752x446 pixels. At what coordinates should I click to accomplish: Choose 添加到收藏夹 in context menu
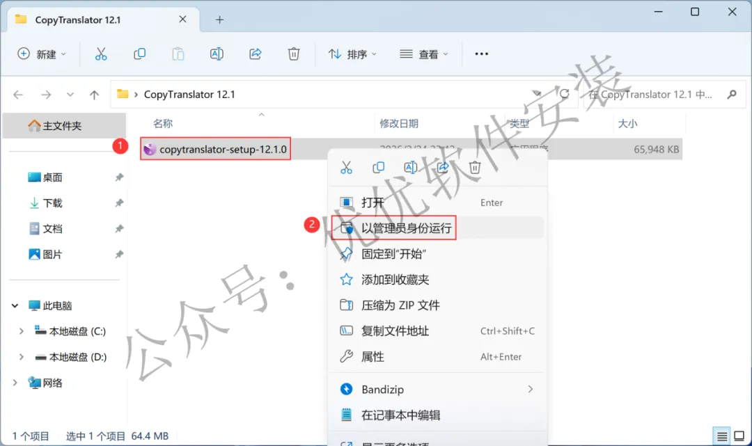coord(437,280)
